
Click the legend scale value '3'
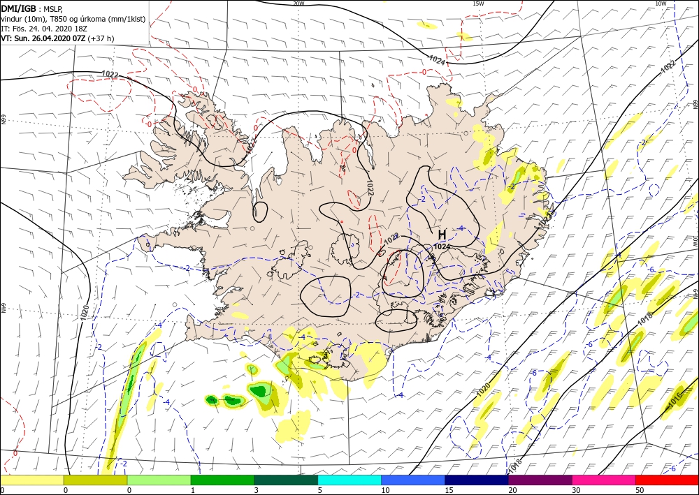point(257,491)
